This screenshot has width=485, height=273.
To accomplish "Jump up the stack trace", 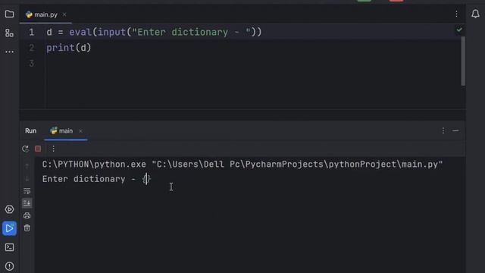I will (x=27, y=166).
